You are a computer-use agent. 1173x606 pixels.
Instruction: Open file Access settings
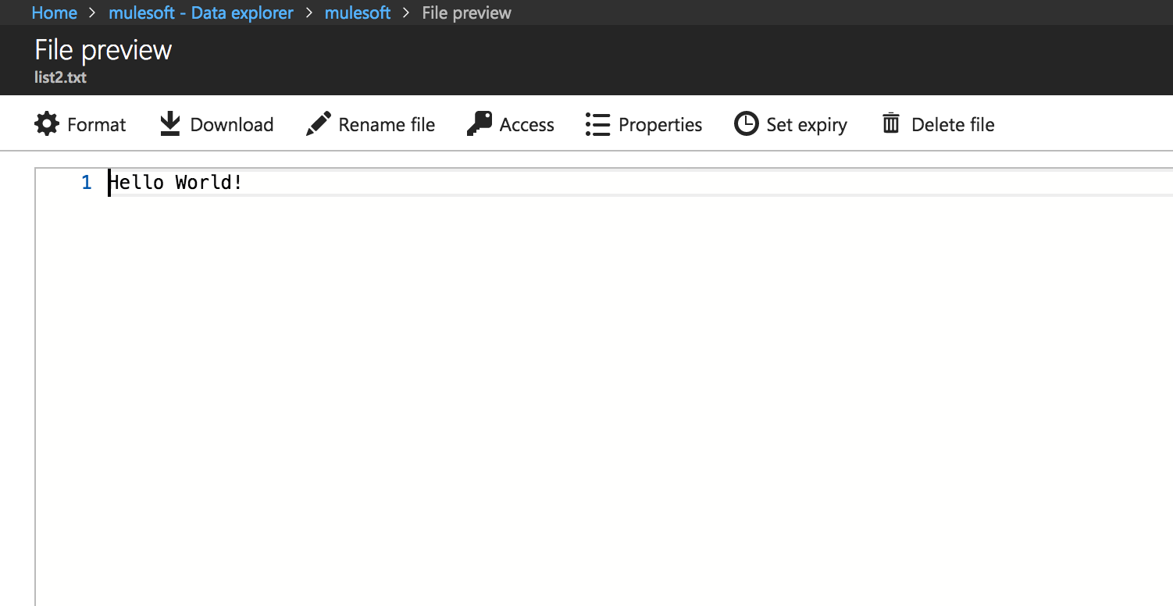pyautogui.click(x=526, y=124)
